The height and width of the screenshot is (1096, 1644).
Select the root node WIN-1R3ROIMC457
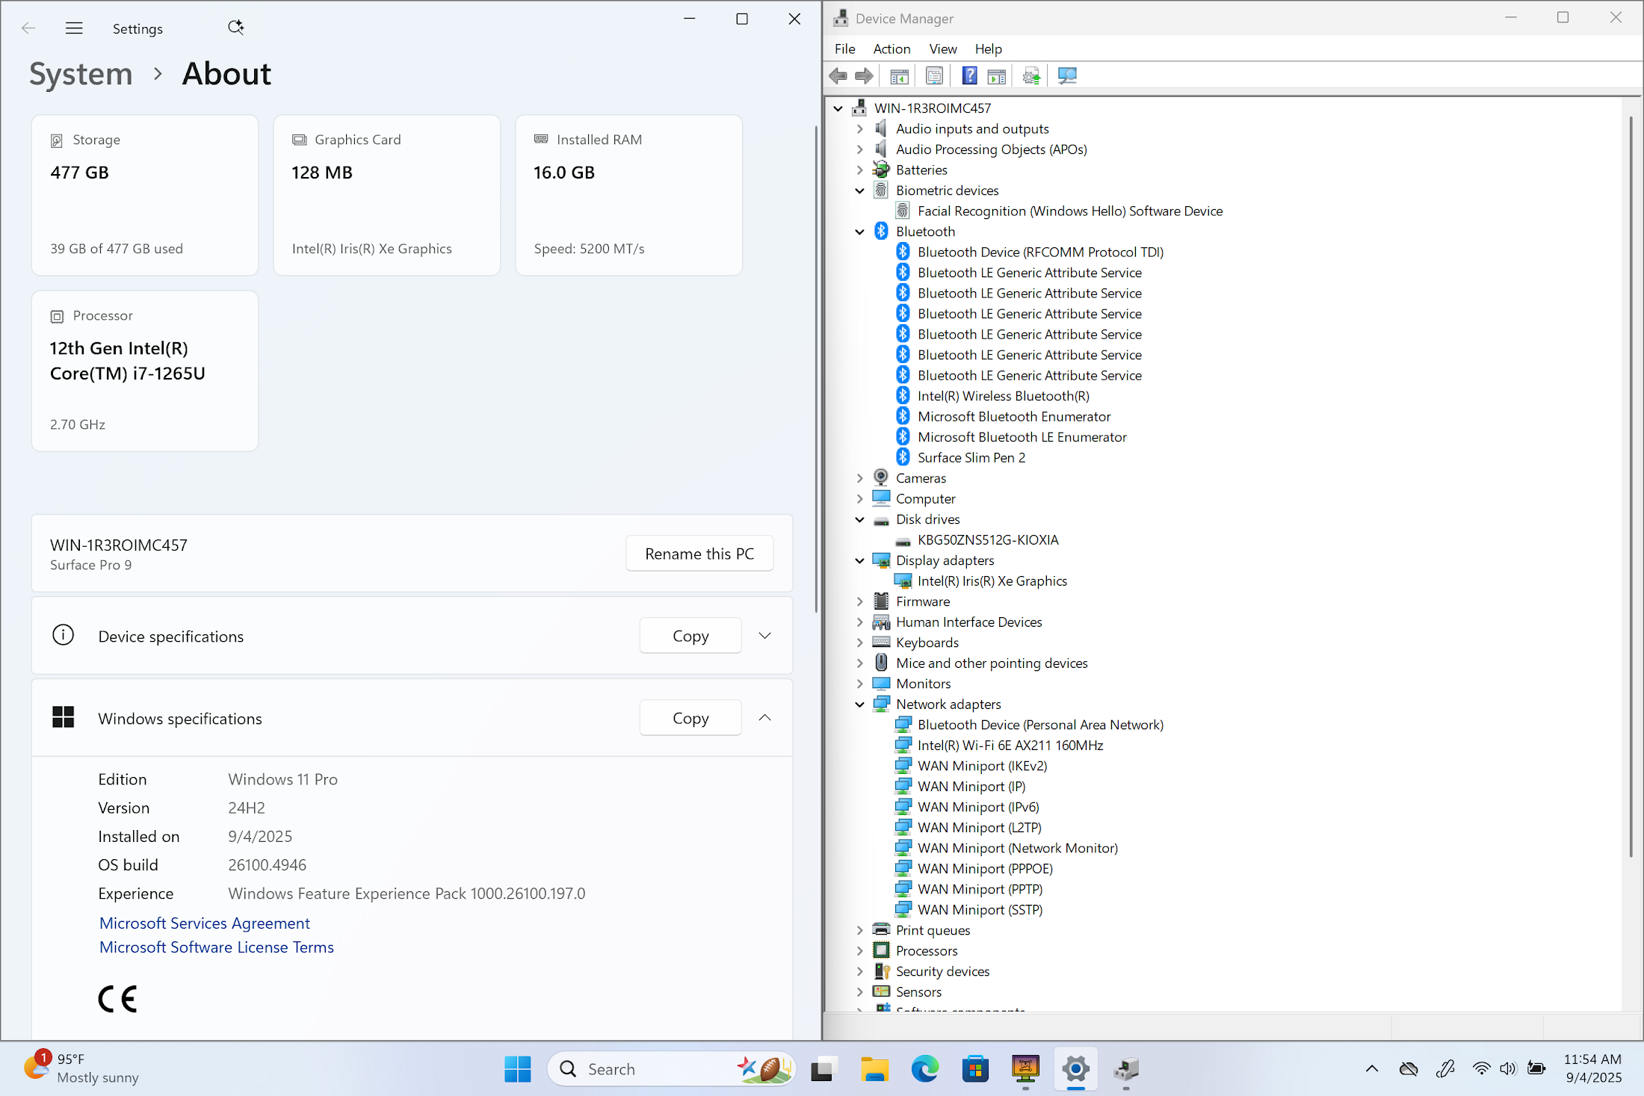(933, 108)
